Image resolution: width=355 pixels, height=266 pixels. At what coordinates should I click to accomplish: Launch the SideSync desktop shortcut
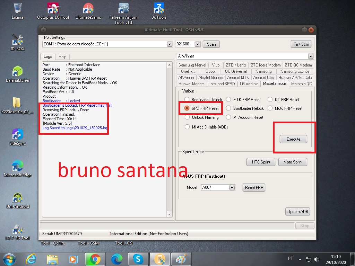[x=17, y=137]
